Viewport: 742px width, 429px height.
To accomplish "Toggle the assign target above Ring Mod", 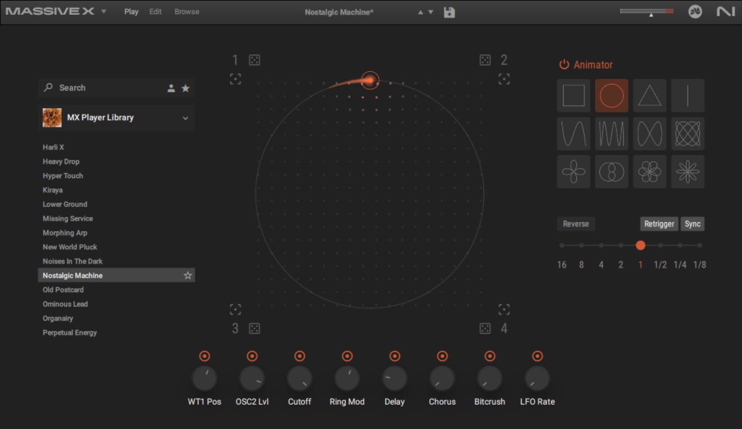I will click(347, 356).
